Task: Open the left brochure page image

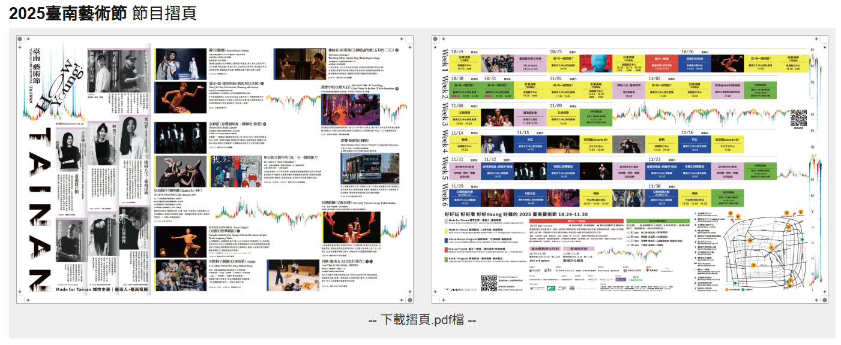Action: tap(214, 170)
